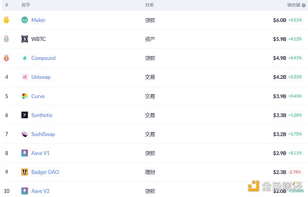Open the Uniswap project link
The height and width of the screenshot is (197, 308).
pos(41,77)
